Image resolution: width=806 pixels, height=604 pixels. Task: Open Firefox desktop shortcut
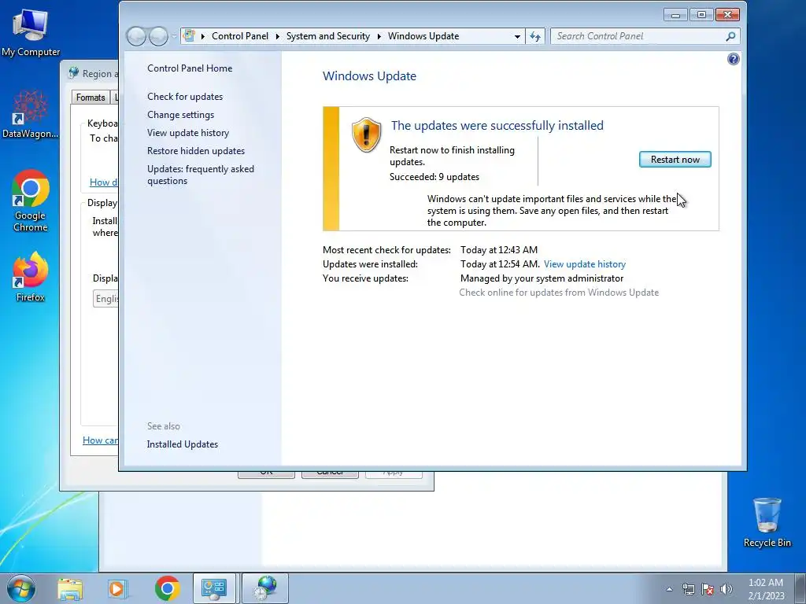tap(31, 277)
